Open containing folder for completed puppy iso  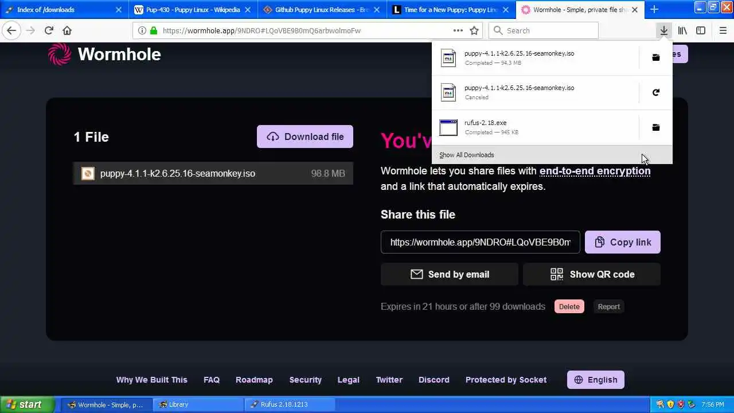(656, 57)
